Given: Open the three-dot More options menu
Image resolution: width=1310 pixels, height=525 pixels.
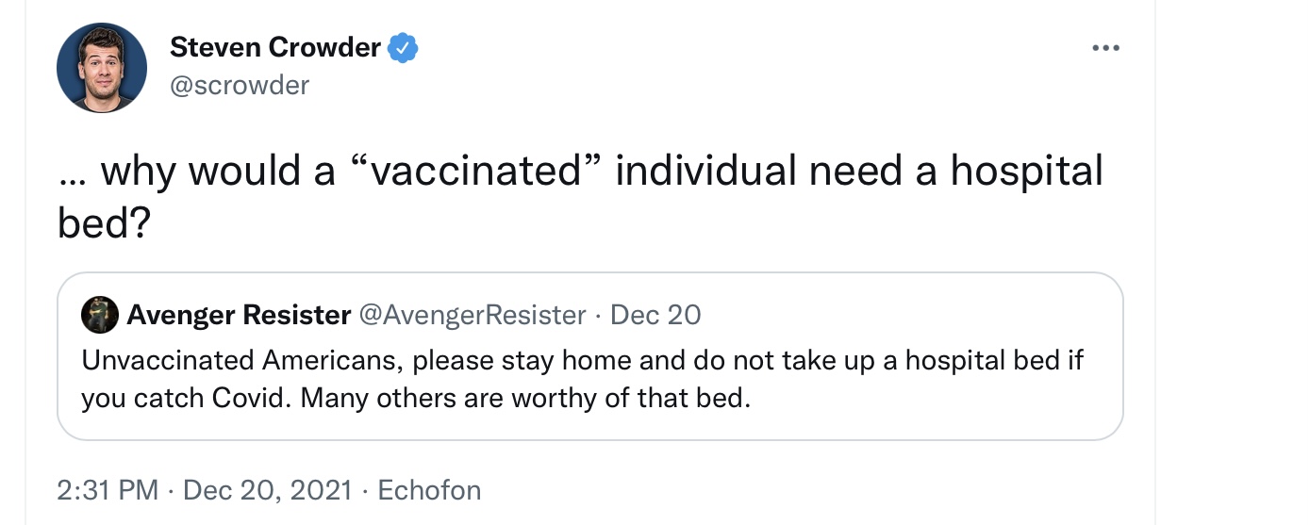Looking at the screenshot, I should click(1104, 47).
